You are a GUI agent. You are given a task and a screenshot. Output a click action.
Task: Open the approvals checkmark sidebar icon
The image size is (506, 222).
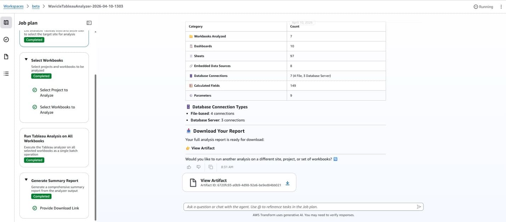[x=6, y=39]
